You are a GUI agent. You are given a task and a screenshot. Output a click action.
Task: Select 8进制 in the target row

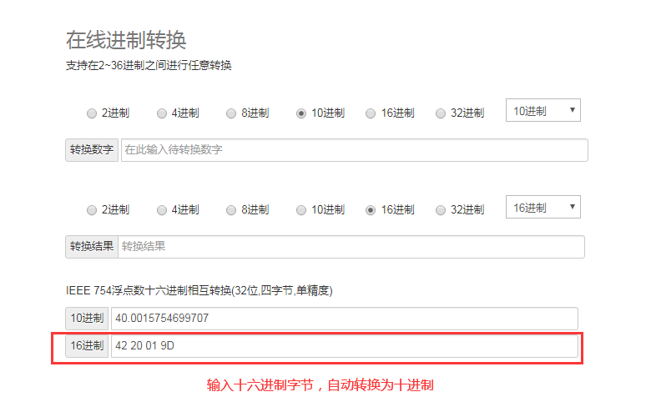pyautogui.click(x=231, y=210)
